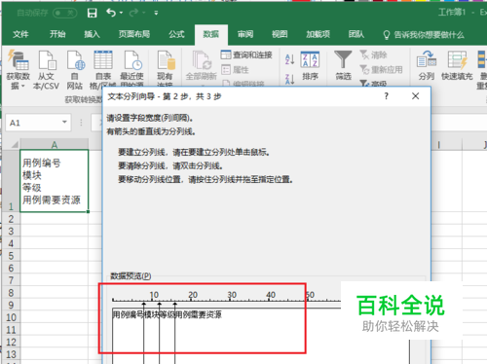This screenshot has height=364, width=487.
Task: Click 全部刷新 icon
Action: click(x=201, y=66)
